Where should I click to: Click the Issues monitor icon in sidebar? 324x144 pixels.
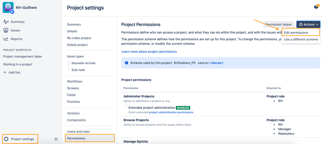[x=6, y=30]
